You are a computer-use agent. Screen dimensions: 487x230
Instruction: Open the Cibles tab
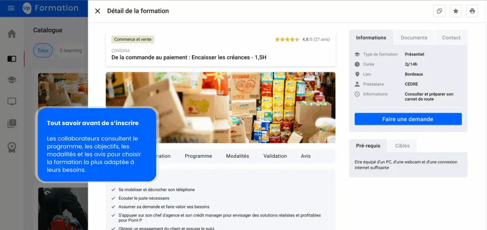pyautogui.click(x=402, y=146)
